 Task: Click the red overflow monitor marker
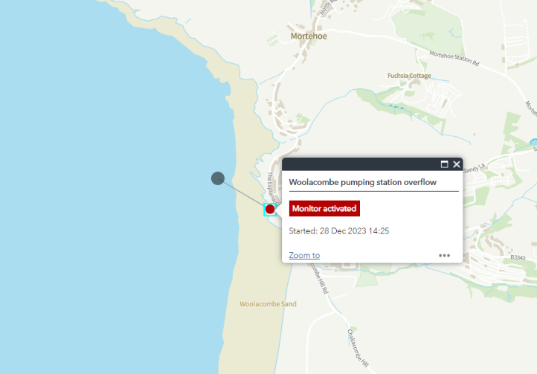(x=270, y=209)
